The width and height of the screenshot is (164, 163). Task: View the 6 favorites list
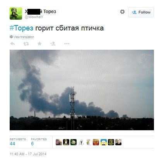[x=39, y=142]
